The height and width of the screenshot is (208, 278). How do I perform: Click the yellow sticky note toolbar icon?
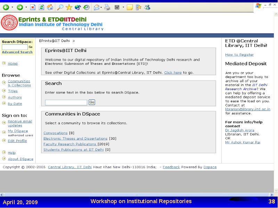click(x=130, y=7)
